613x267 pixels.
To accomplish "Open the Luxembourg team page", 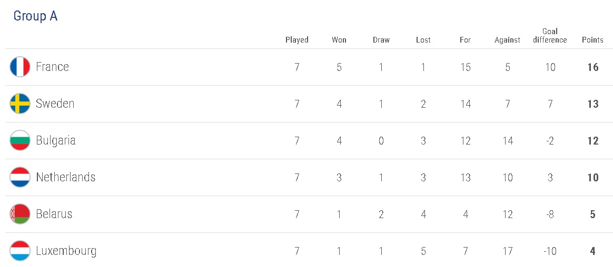I will click(66, 251).
